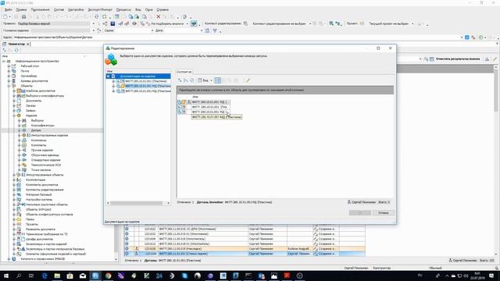500x281 pixels.
Task: Click the pencil edit icon in the dialog toolbar
Action: pyautogui.click(x=248, y=80)
